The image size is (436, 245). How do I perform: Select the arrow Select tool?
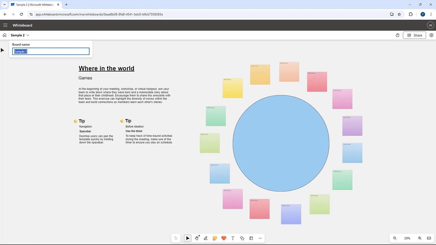point(188,238)
